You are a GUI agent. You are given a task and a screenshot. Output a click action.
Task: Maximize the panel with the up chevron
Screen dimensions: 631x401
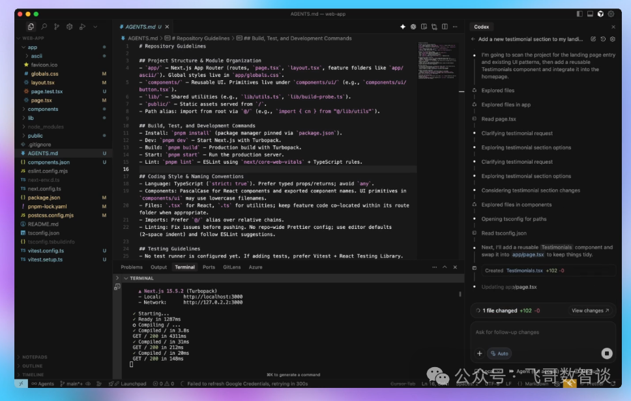pyautogui.click(x=445, y=267)
